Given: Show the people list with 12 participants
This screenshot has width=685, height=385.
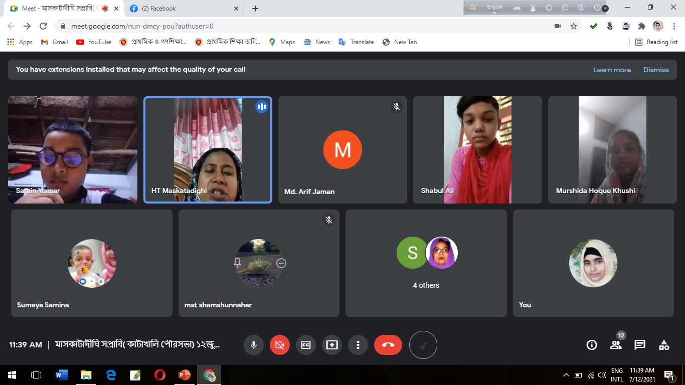Looking at the screenshot, I should click(x=616, y=345).
